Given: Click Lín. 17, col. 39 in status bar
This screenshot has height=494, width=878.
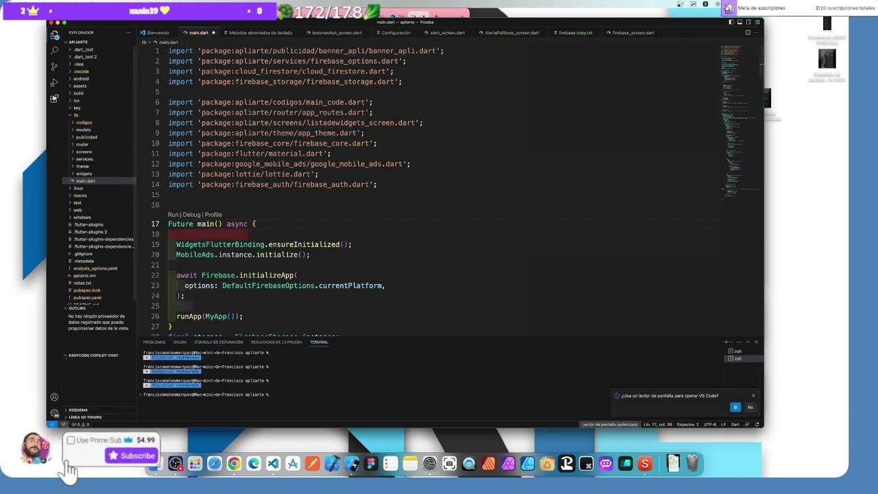Looking at the screenshot, I should [x=656, y=424].
